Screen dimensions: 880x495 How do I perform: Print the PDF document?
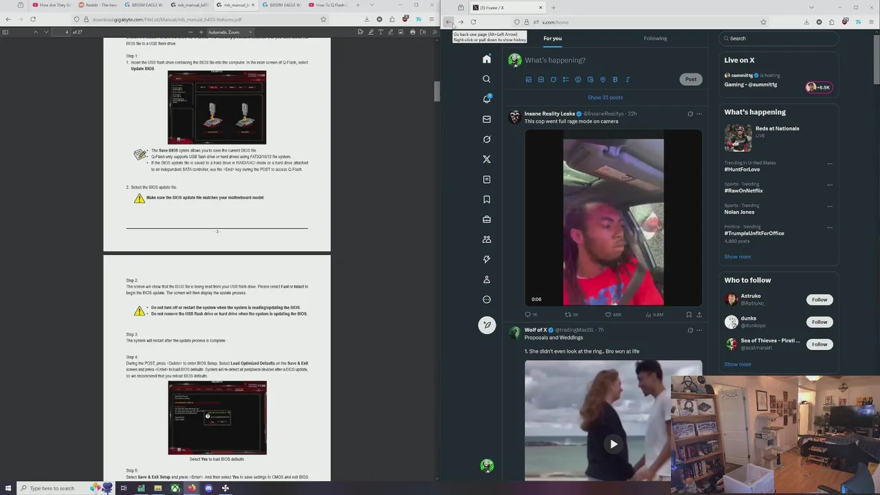[412, 32]
